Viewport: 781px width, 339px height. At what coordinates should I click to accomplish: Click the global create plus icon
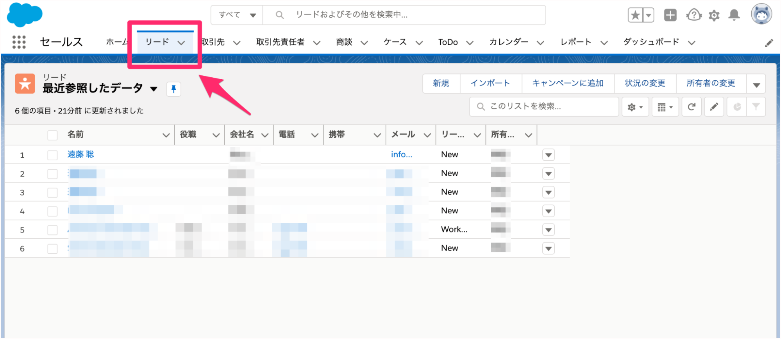[670, 15]
